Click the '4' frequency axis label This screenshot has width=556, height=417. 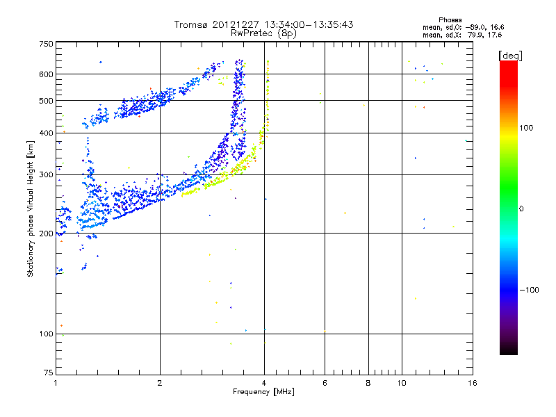pyautogui.click(x=264, y=383)
